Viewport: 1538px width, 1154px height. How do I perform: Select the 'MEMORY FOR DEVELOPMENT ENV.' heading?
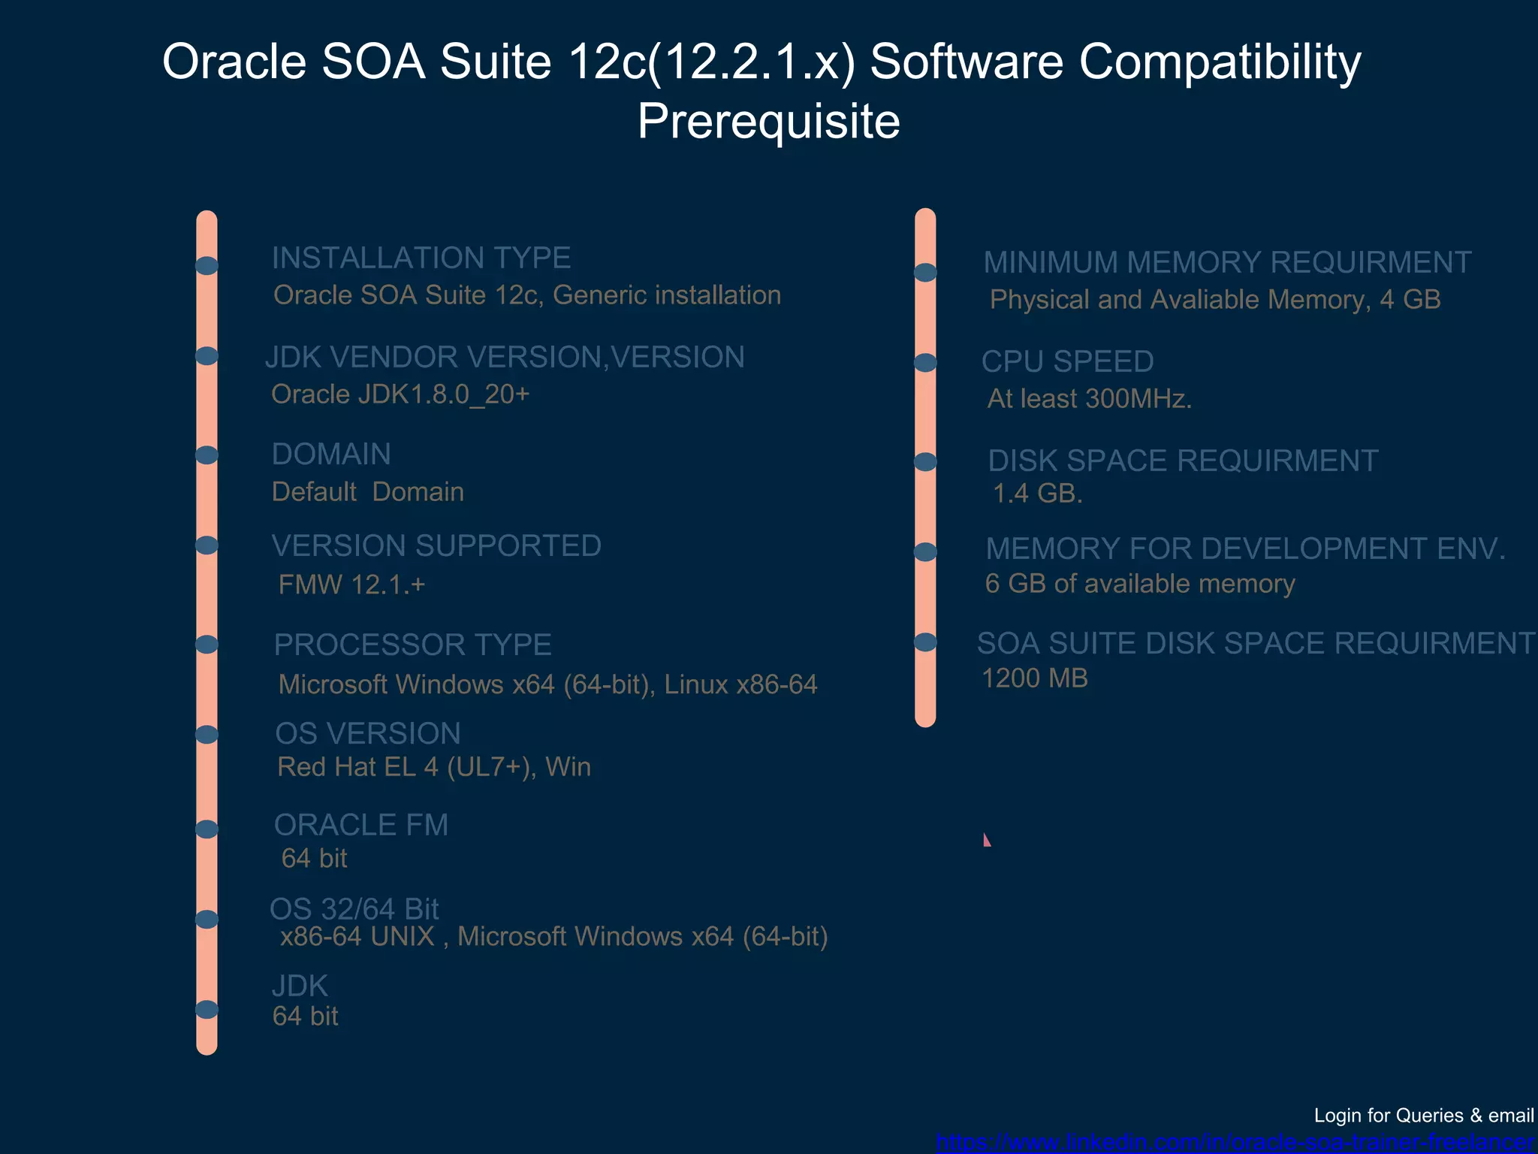[1246, 548]
